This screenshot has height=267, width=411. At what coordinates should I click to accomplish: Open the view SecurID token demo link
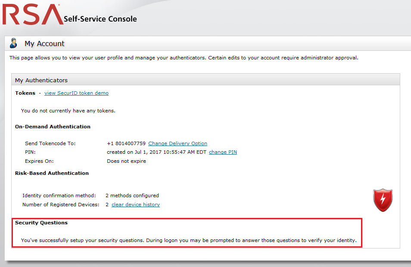point(76,93)
